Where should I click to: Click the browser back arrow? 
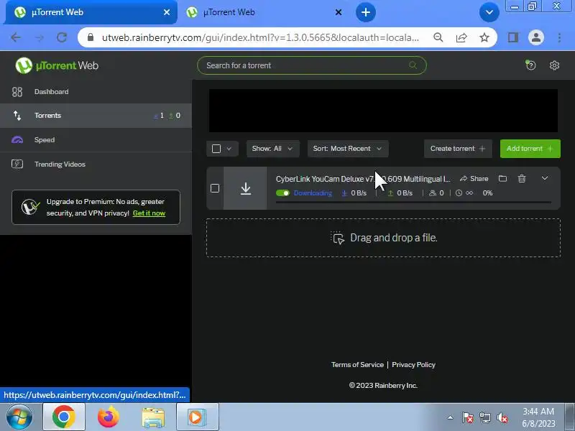pyautogui.click(x=16, y=37)
